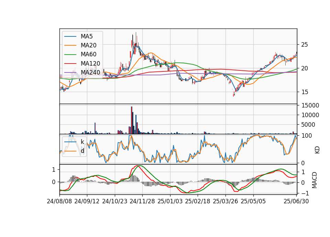Click the price axis value 20
This screenshot has height=237, width=330.
click(305, 68)
